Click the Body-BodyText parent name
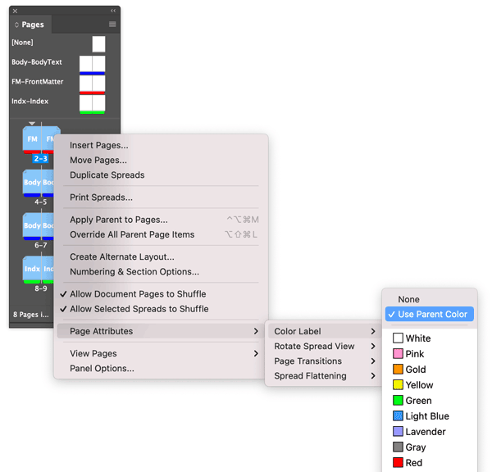The image size is (492, 472). [x=37, y=62]
